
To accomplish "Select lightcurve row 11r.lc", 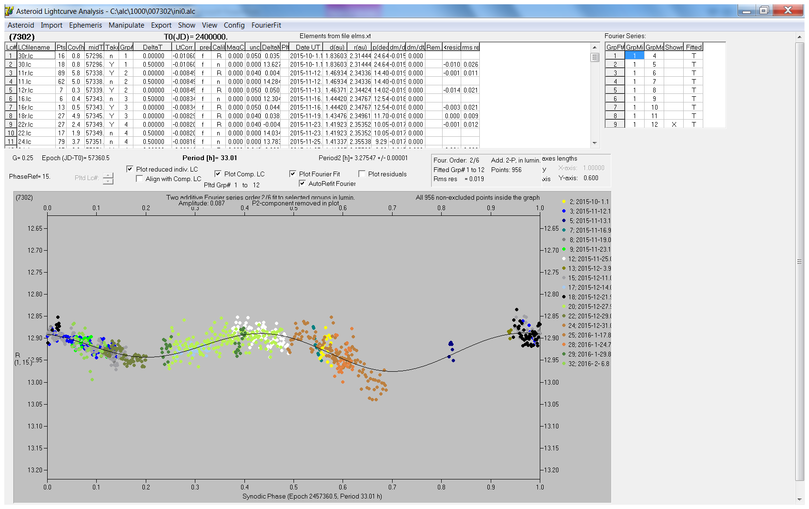I will click(242, 73).
